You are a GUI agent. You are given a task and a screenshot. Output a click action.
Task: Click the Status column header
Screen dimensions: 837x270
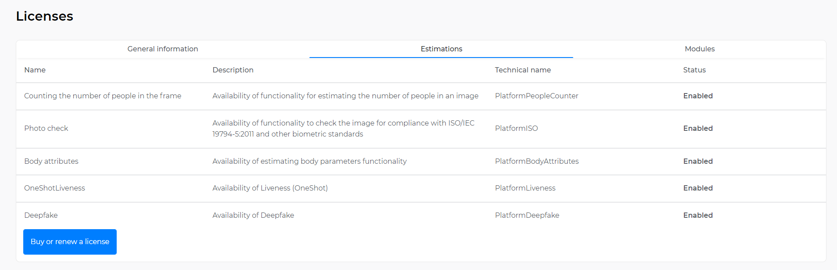click(694, 70)
